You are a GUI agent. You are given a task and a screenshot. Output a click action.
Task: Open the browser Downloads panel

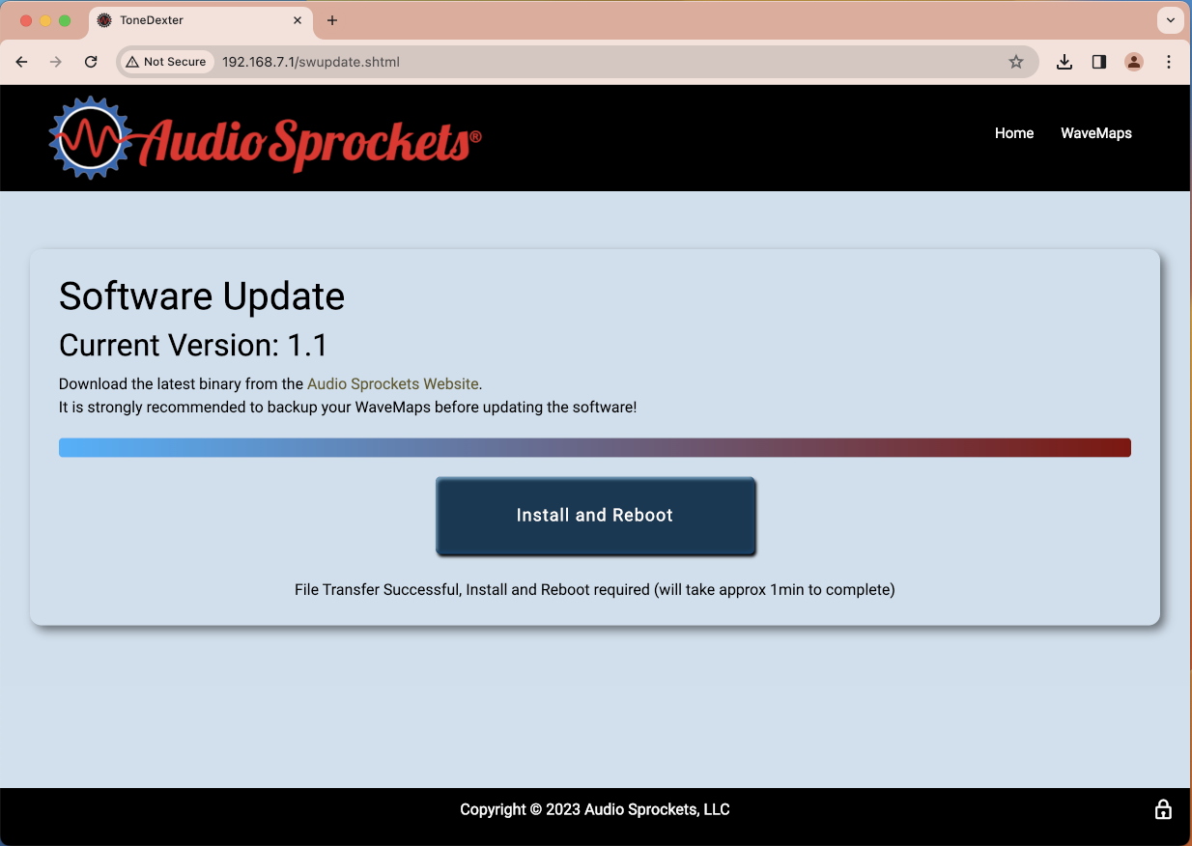(x=1064, y=61)
